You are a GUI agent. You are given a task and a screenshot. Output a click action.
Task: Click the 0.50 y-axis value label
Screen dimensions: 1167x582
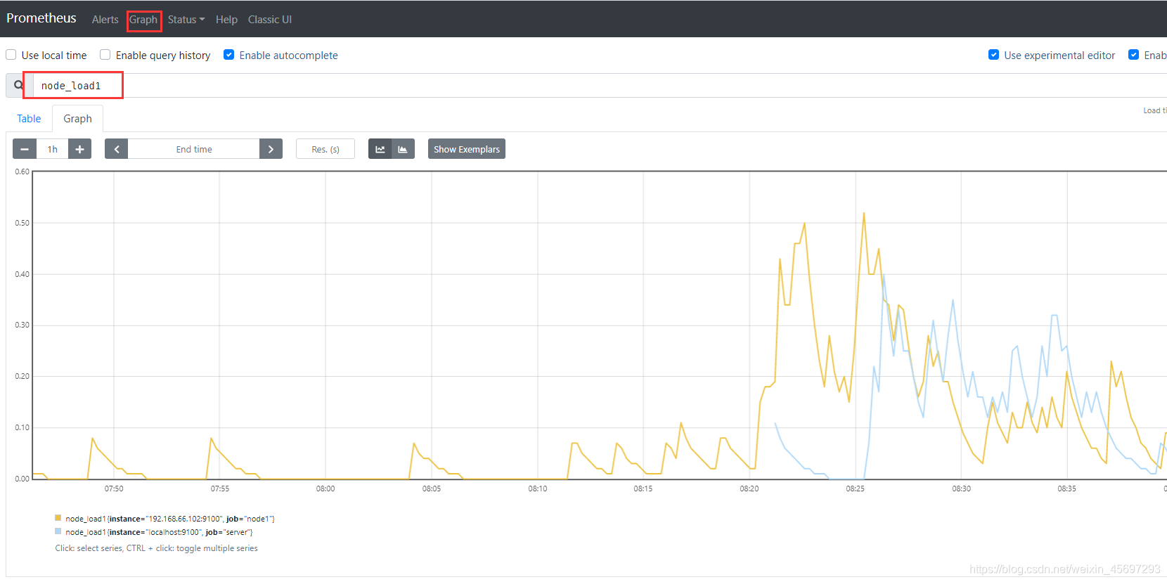(x=22, y=223)
